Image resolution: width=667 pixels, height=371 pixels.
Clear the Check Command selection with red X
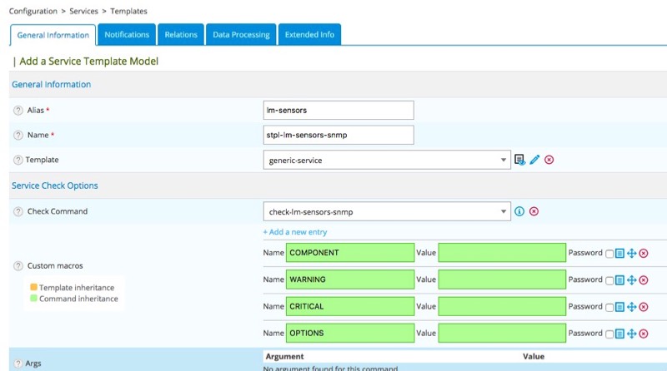tap(534, 211)
